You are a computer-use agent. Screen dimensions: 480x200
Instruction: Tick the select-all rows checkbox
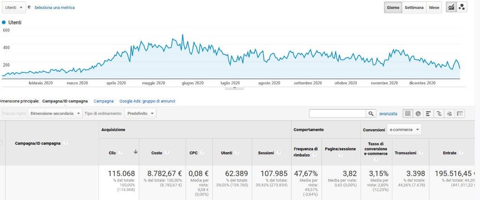(x=1, y=143)
